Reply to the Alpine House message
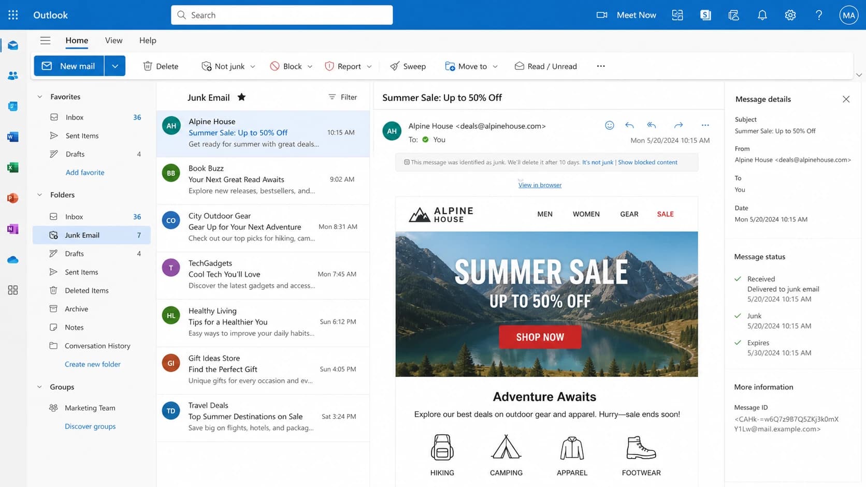Image resolution: width=866 pixels, height=487 pixels. pos(629,125)
